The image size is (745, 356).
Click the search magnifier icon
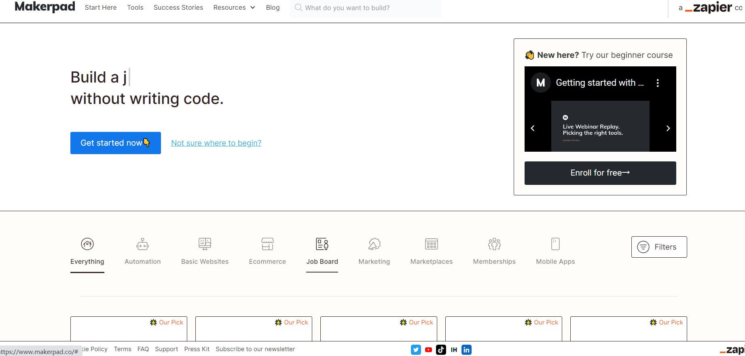click(298, 8)
